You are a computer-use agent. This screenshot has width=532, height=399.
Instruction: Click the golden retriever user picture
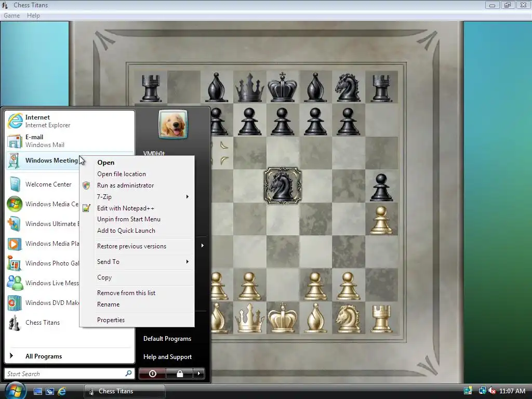[173, 125]
